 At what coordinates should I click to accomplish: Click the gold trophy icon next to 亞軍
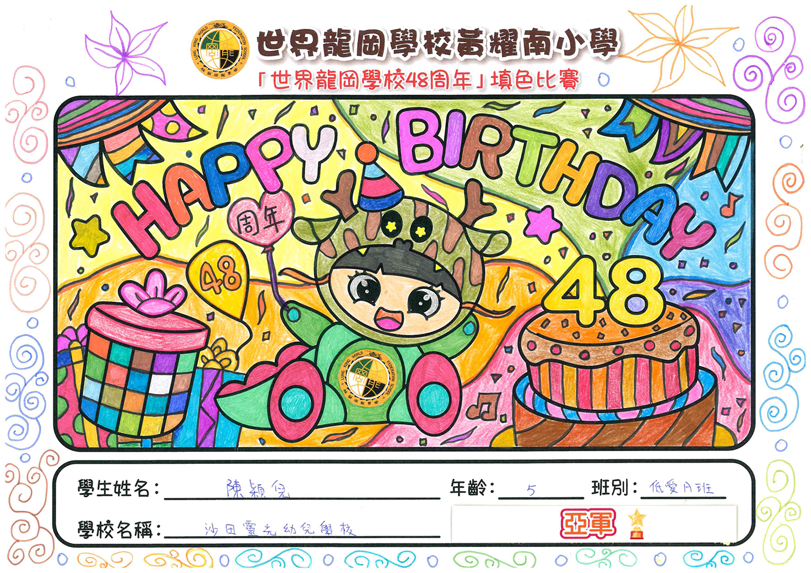click(x=636, y=523)
